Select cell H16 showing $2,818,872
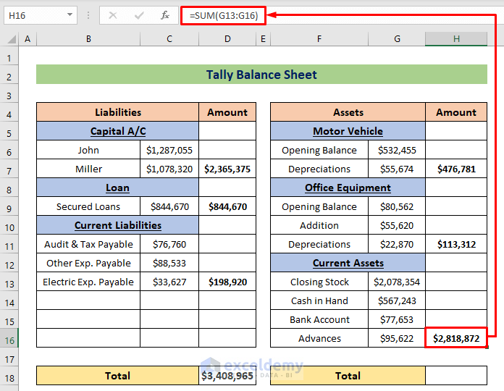The image size is (504, 391). 456,338
